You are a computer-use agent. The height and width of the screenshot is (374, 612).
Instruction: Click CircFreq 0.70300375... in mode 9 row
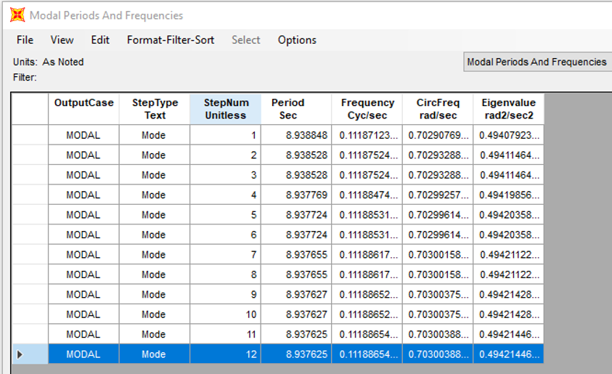(x=438, y=294)
